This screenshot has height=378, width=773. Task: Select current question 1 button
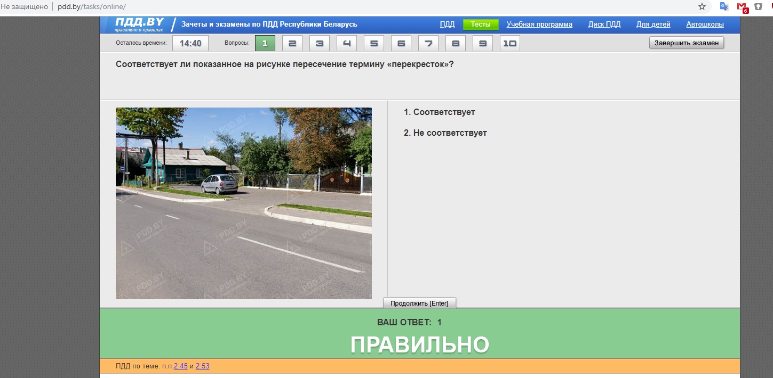(x=265, y=43)
